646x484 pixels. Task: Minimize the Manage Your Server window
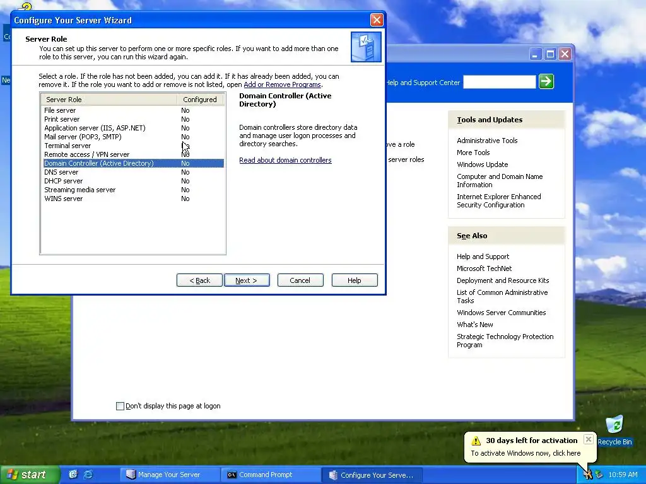[x=535, y=54]
